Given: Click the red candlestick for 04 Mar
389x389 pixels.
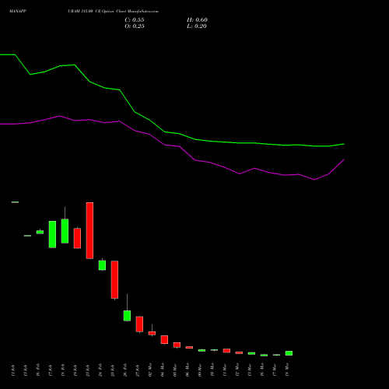Looking at the screenshot, I should click(x=164, y=340).
